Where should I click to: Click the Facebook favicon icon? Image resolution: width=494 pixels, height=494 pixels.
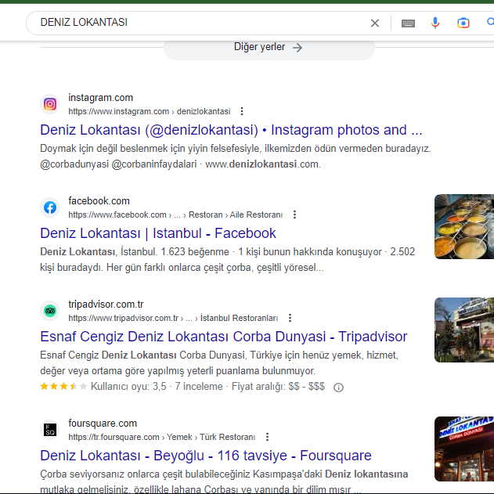50,207
